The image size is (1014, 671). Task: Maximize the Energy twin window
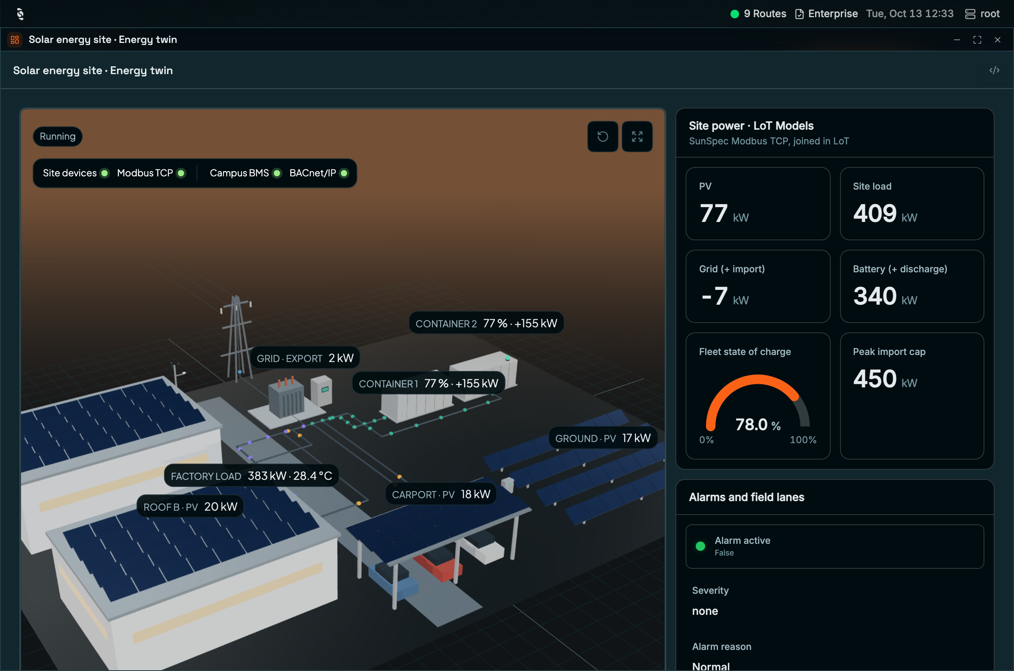(x=977, y=40)
